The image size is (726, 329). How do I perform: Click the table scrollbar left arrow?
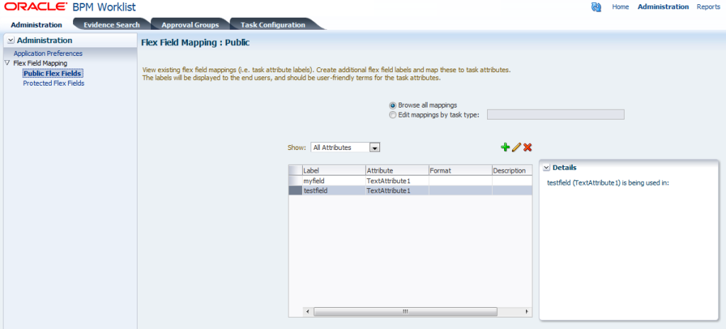[x=308, y=312]
